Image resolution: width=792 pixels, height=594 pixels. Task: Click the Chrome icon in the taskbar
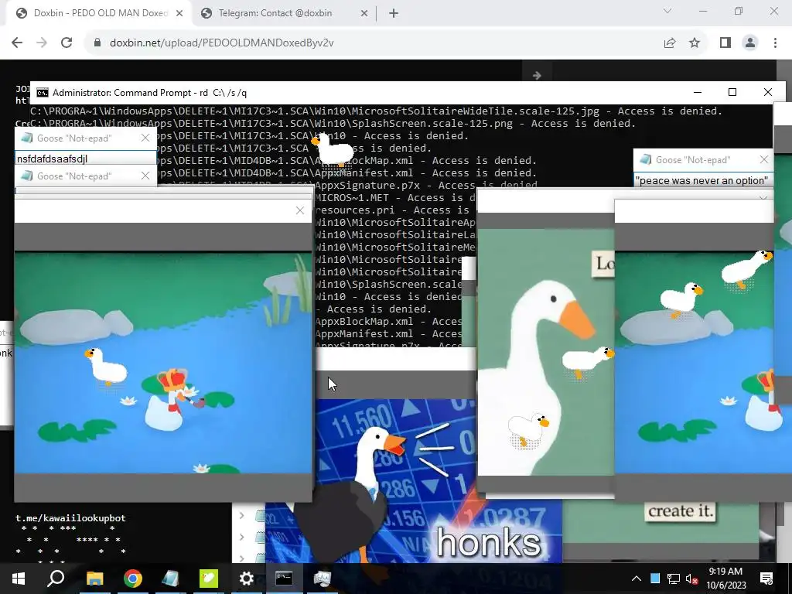click(x=133, y=578)
